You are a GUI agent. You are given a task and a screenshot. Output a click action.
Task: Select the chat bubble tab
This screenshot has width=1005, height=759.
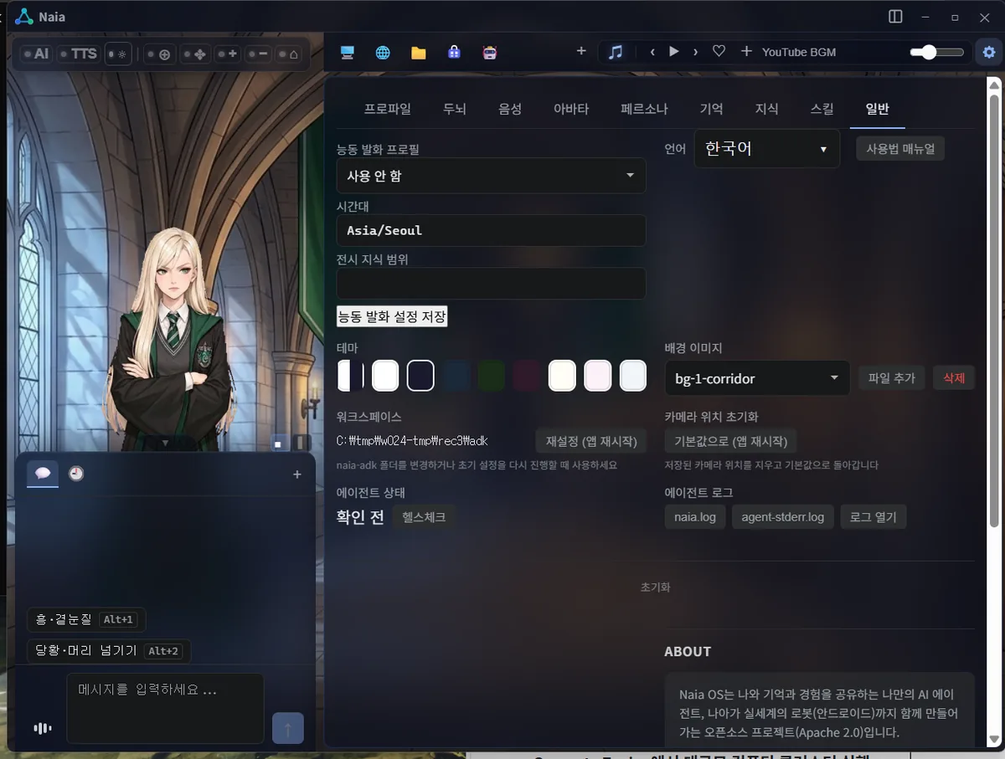tap(43, 474)
